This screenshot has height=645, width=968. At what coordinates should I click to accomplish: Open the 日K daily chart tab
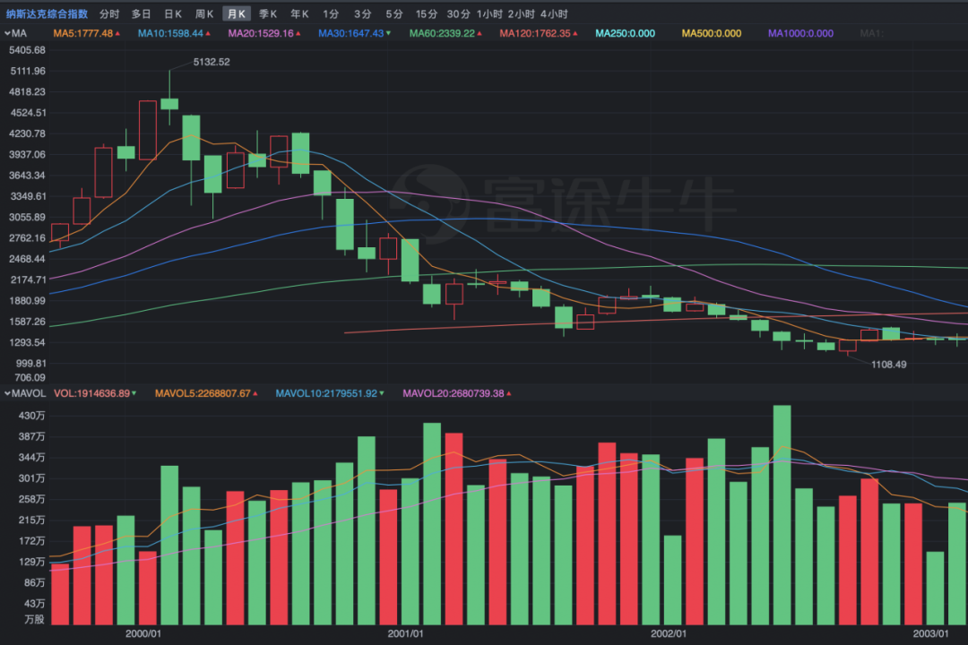[x=173, y=13]
